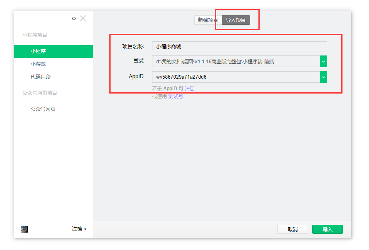
Task: Click the 项目名称 input field
Action: [x=239, y=46]
